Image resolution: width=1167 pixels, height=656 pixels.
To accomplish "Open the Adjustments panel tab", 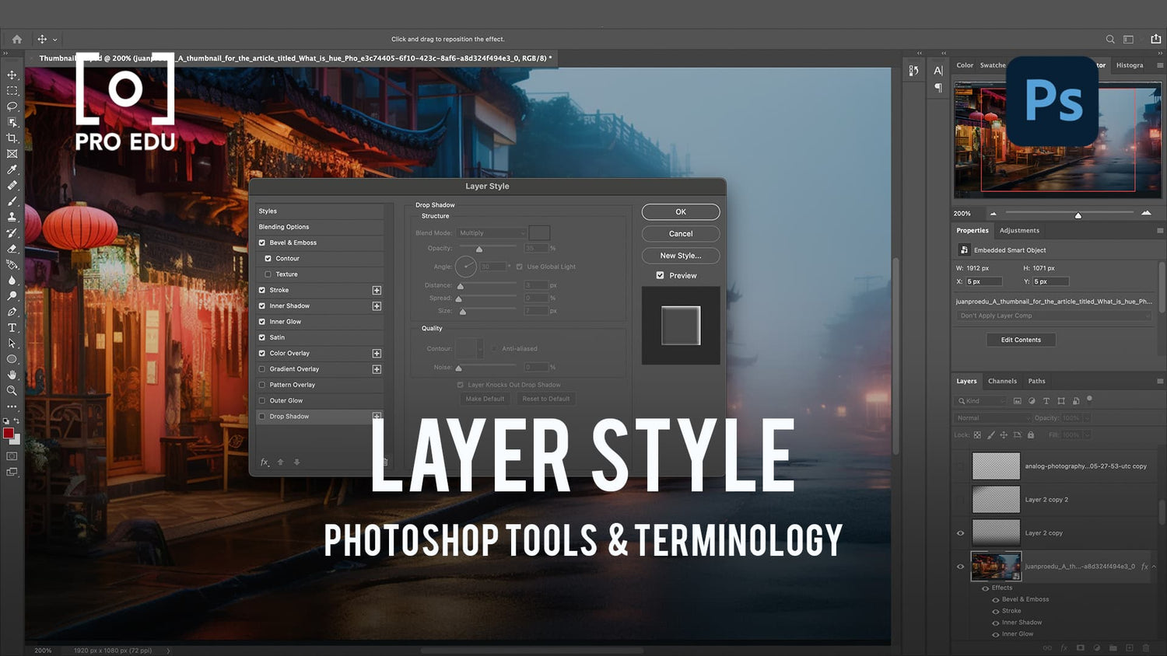I will pos(1019,230).
